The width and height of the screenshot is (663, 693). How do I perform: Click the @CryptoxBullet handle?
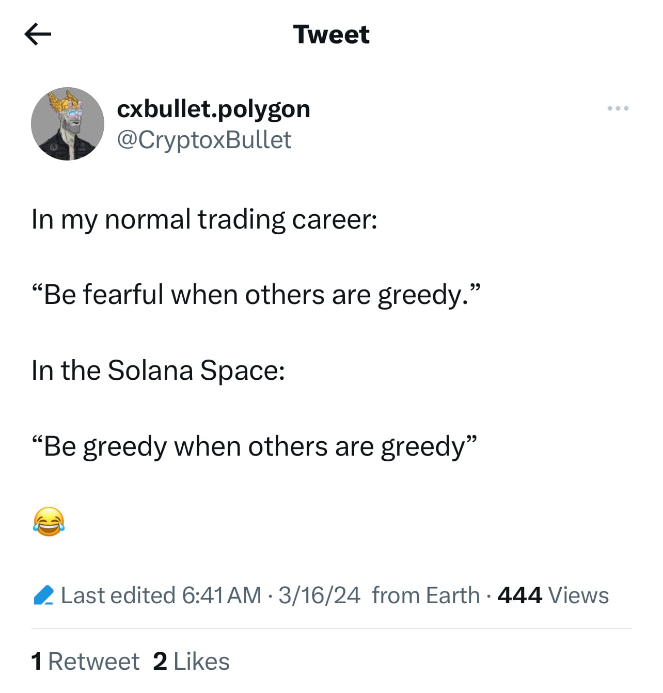pos(204,140)
